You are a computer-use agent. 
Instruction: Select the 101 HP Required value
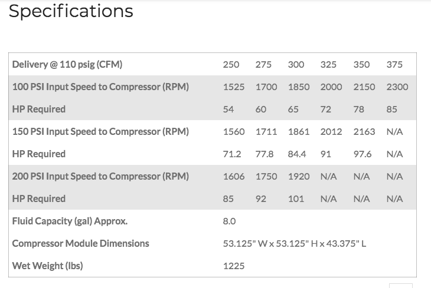tap(296, 199)
